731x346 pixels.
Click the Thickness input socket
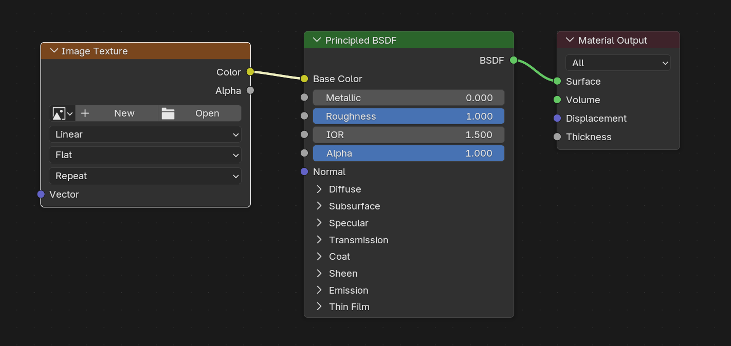pos(557,137)
